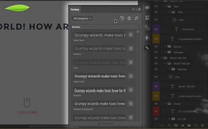Collapse the Hover group chevron
The height and width of the screenshot is (129, 208).
pyautogui.click(x=165, y=104)
